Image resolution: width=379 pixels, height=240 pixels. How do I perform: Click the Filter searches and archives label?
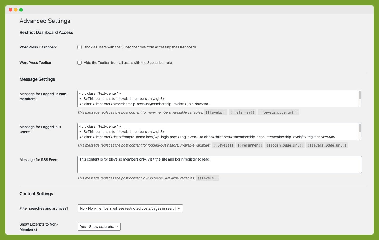44,208
